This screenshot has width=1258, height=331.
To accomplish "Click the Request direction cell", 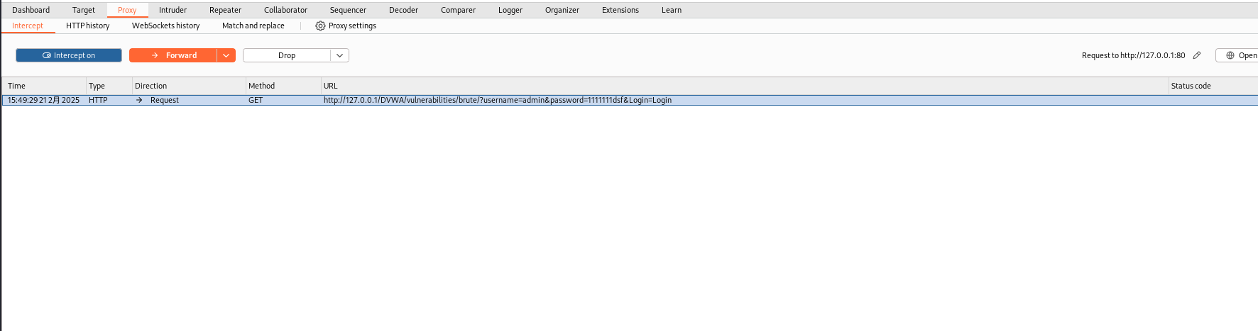I will pyautogui.click(x=189, y=100).
